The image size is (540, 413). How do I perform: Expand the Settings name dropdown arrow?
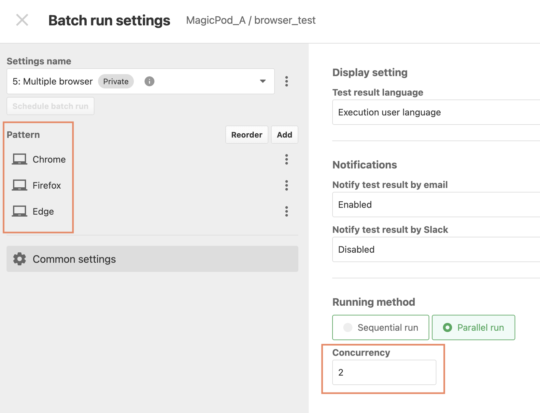point(263,81)
